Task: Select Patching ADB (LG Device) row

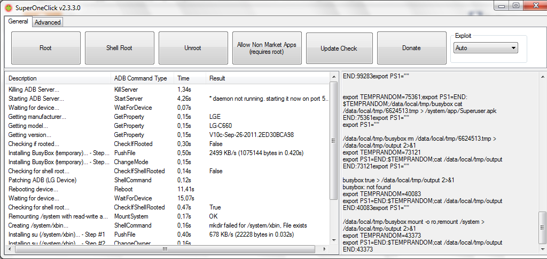Action: click(x=167, y=180)
